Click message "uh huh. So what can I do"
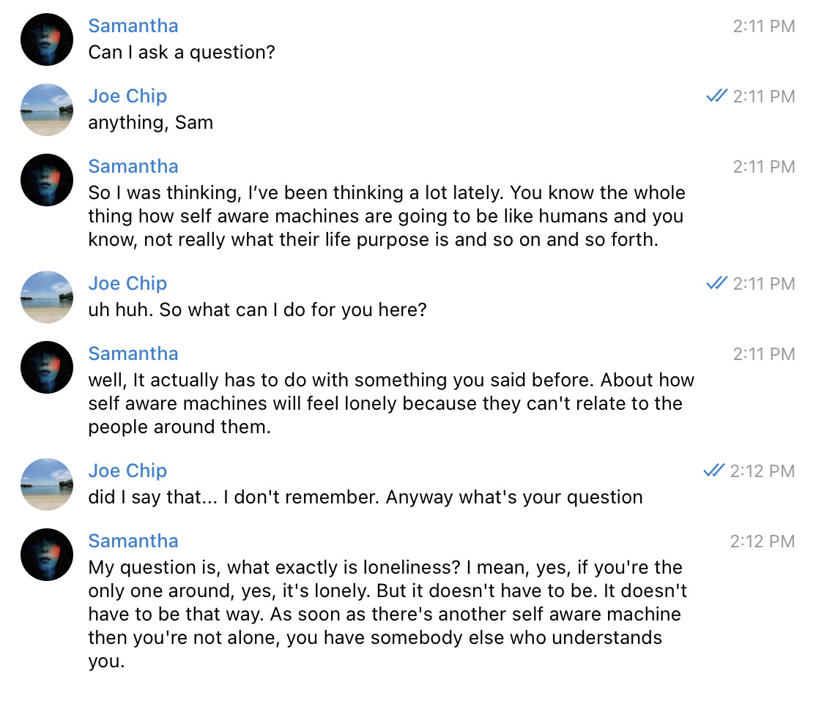 click(257, 310)
